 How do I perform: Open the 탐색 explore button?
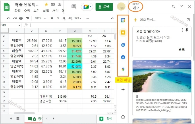(x=106, y=119)
